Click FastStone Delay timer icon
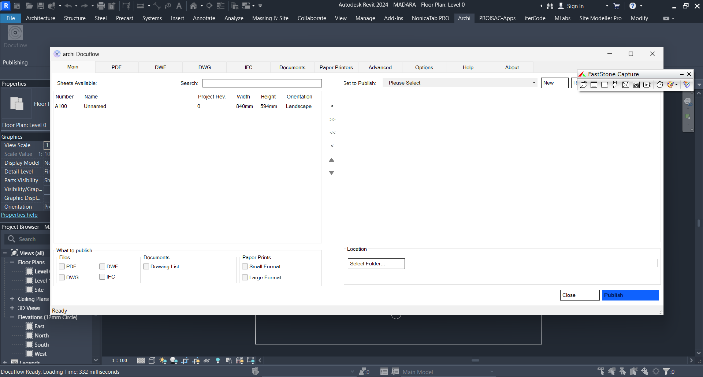The image size is (703, 377). coord(660,85)
